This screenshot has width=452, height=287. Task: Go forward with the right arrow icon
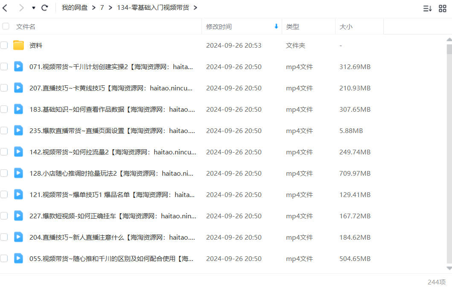pyautogui.click(x=21, y=8)
